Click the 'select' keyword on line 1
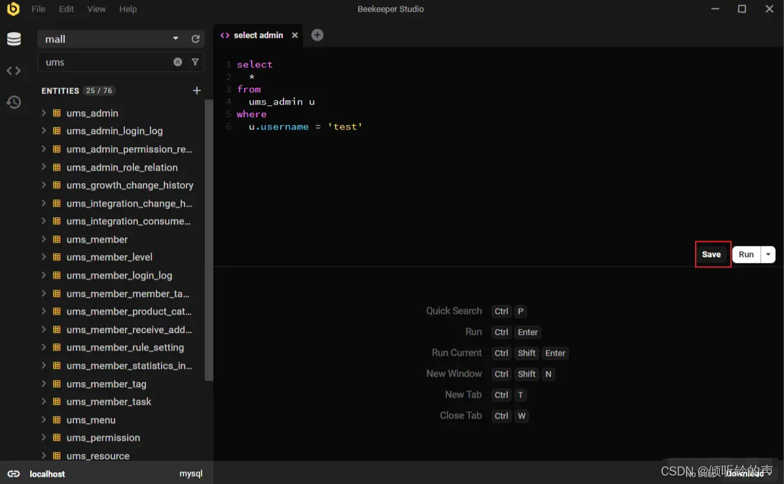The image size is (784, 484). [255, 65]
